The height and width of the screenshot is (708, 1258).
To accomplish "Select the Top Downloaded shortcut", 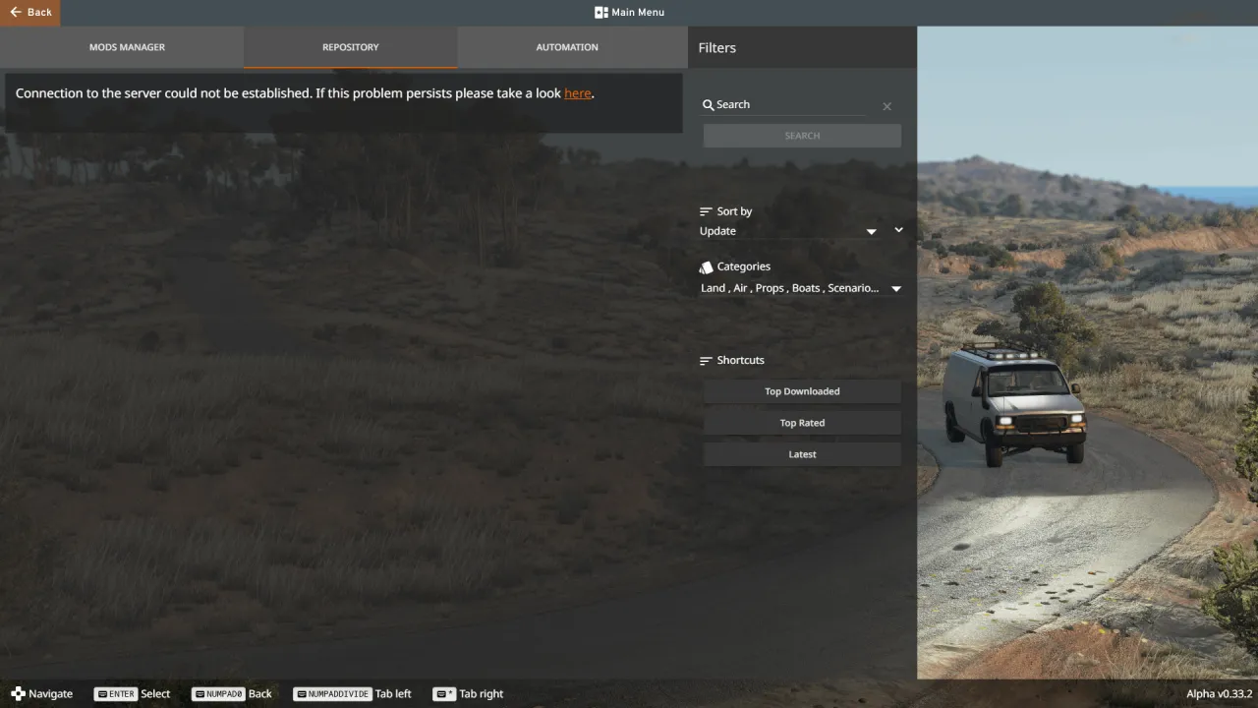I will [801, 390].
